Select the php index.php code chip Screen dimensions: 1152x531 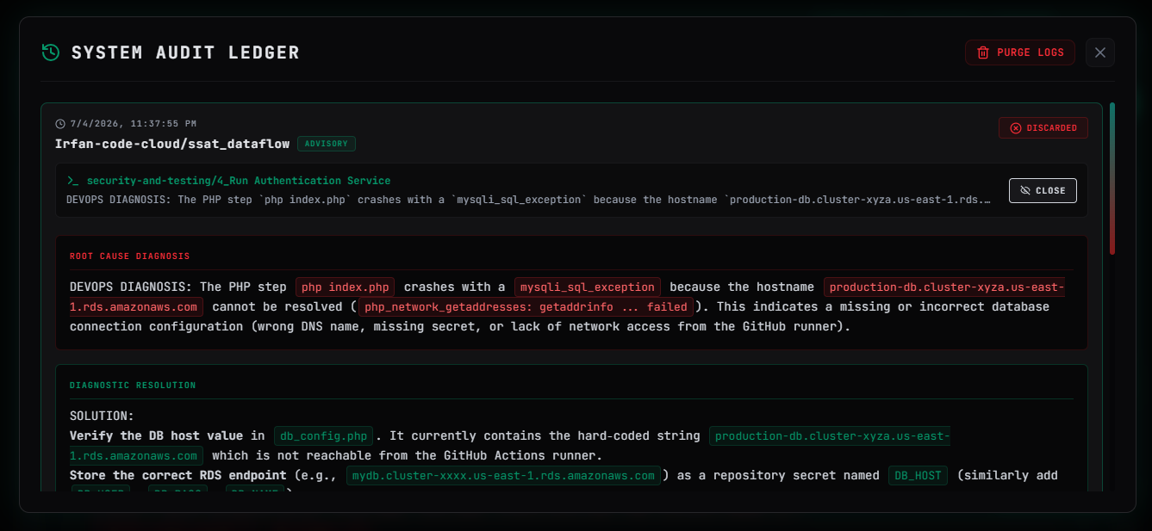point(346,287)
